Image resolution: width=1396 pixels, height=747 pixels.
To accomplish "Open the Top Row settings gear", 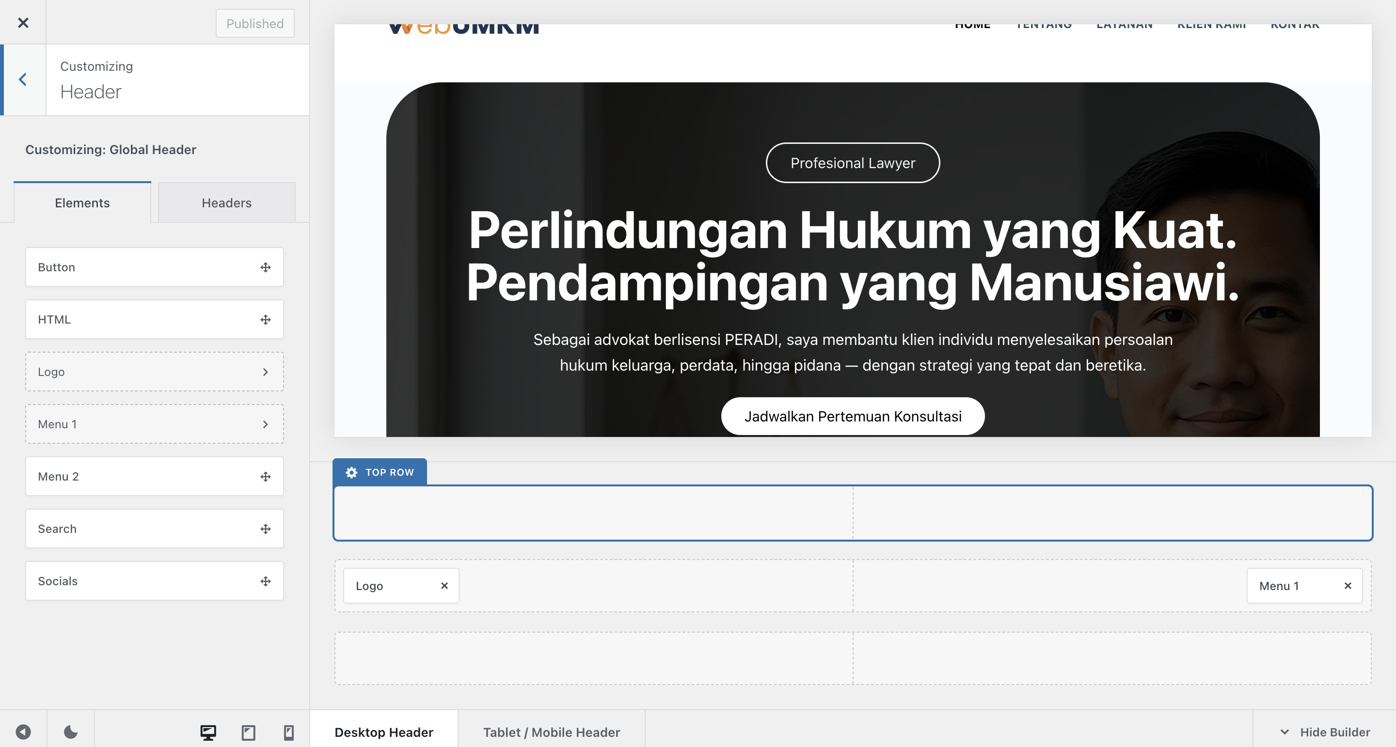I will click(351, 472).
